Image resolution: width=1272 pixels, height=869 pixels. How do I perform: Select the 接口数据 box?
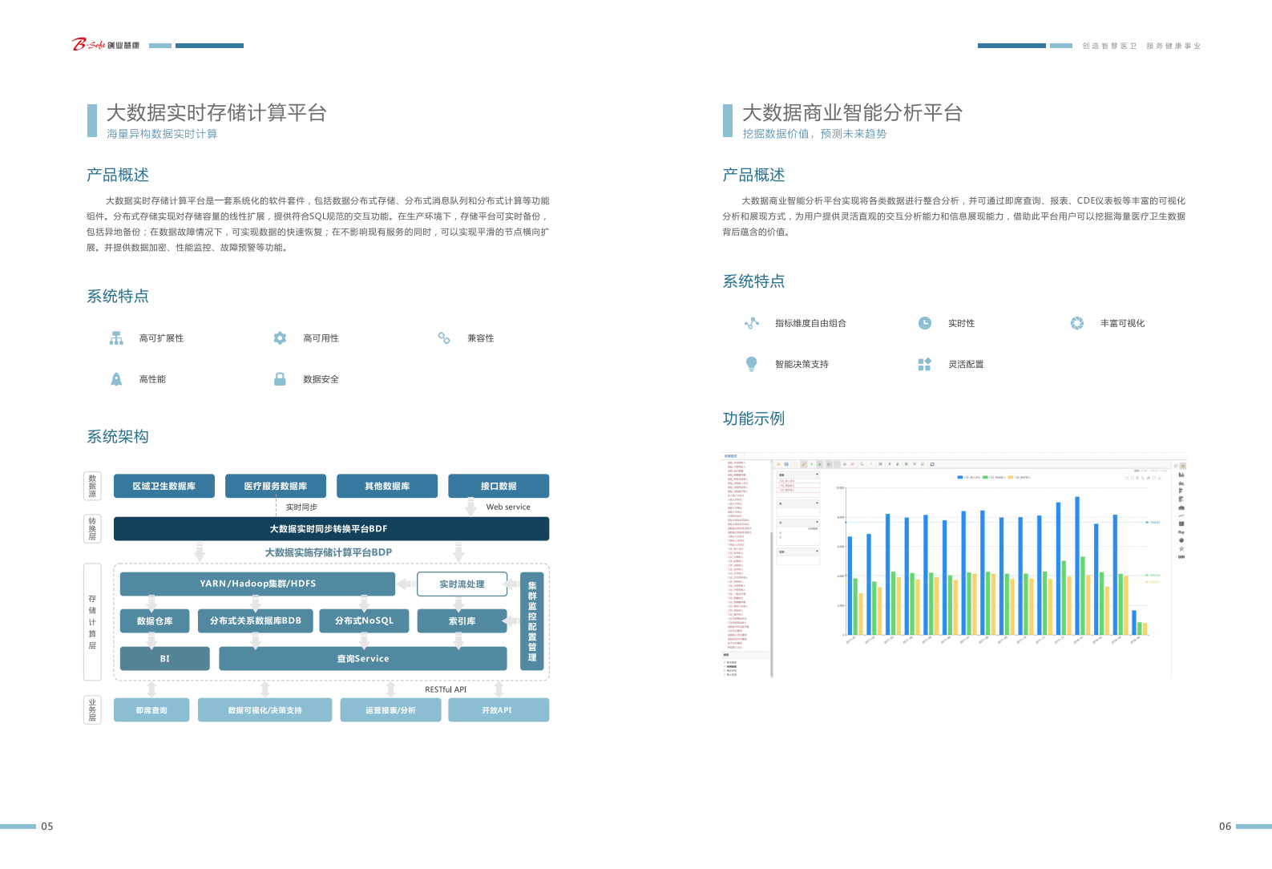coord(499,486)
